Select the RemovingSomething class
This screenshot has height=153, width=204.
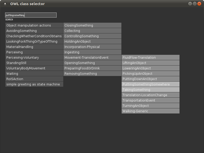(x=92, y=73)
